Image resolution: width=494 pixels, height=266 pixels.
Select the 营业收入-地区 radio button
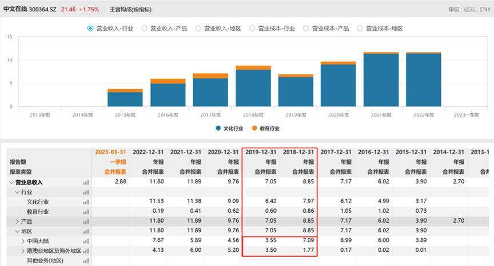pos(198,29)
